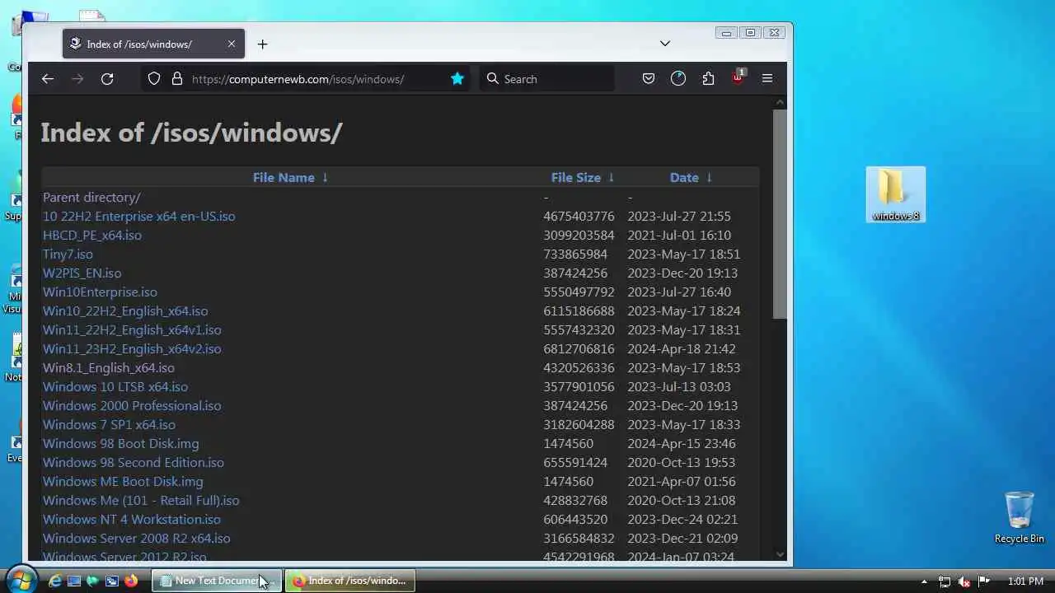Click the page's vertical scrollbar thumb
1055x593 pixels.
coord(780,214)
